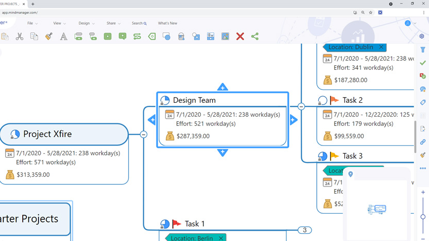
Task: Open a new browser tab
Action: click(x=33, y=4)
